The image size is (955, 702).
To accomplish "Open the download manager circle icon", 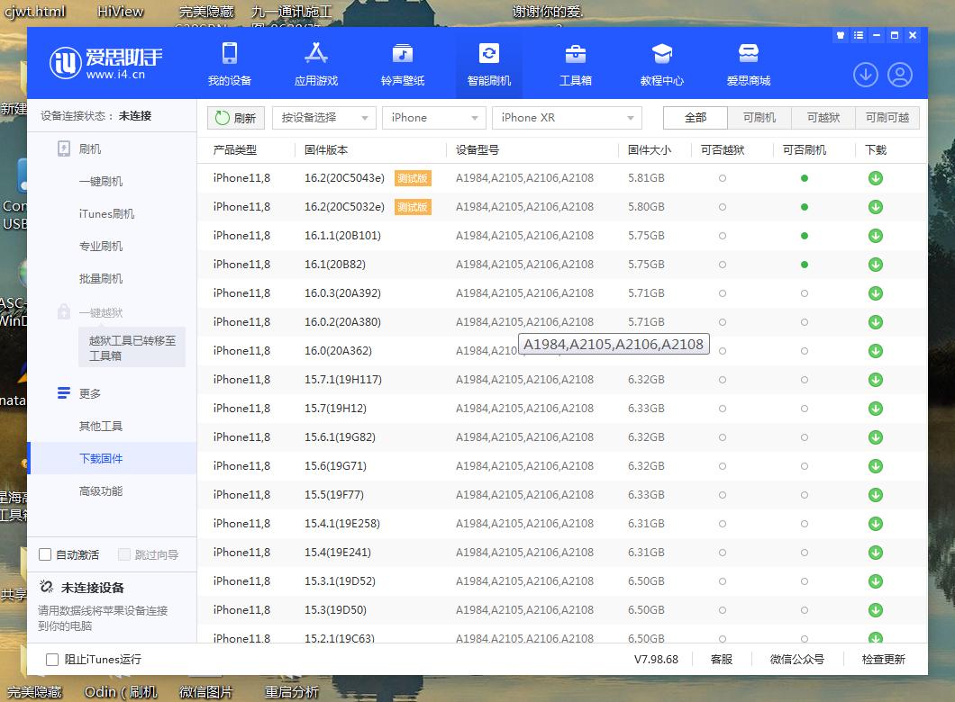I will [x=865, y=76].
